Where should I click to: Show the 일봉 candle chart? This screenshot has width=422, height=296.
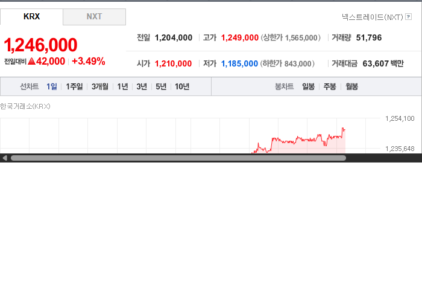pyautogui.click(x=308, y=86)
